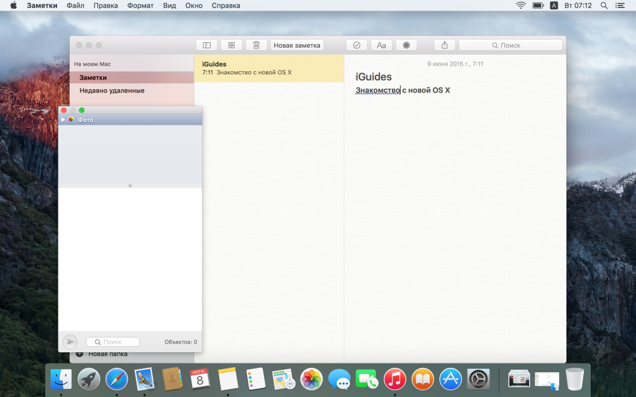Open Notes from the Dock
Screen dimensions: 636x397
click(x=228, y=379)
